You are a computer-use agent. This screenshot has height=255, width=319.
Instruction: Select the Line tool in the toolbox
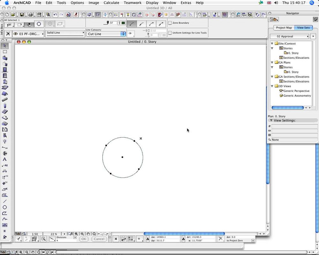pos(4,201)
